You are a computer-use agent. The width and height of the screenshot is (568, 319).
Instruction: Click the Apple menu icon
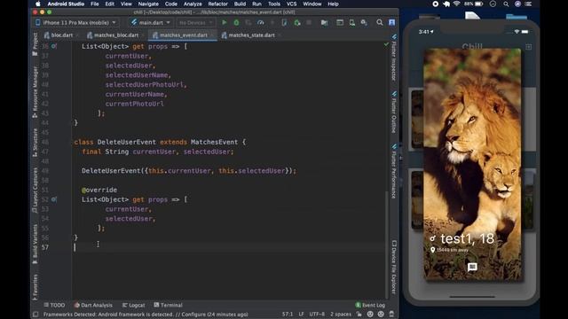[38, 4]
